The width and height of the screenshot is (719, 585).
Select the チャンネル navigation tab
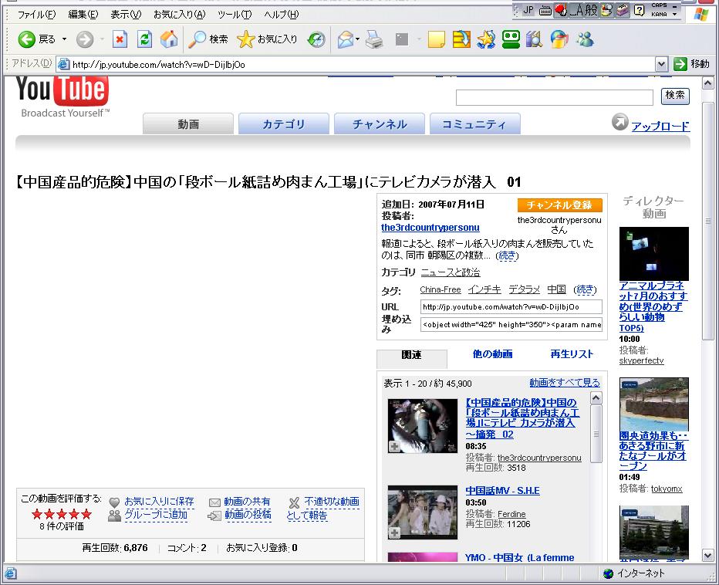(x=380, y=124)
